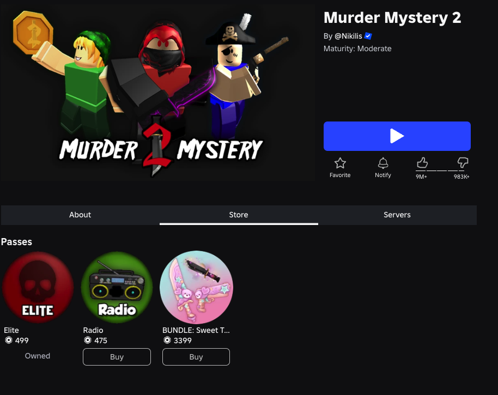The image size is (498, 395).
Task: Click the Maturity: Moderate label
Action: point(357,48)
